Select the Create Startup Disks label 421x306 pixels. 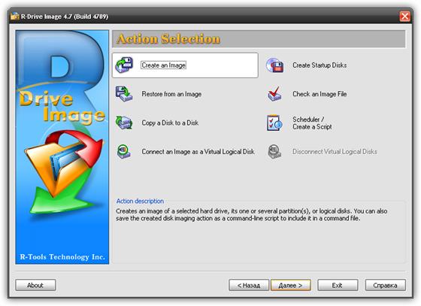(x=320, y=65)
